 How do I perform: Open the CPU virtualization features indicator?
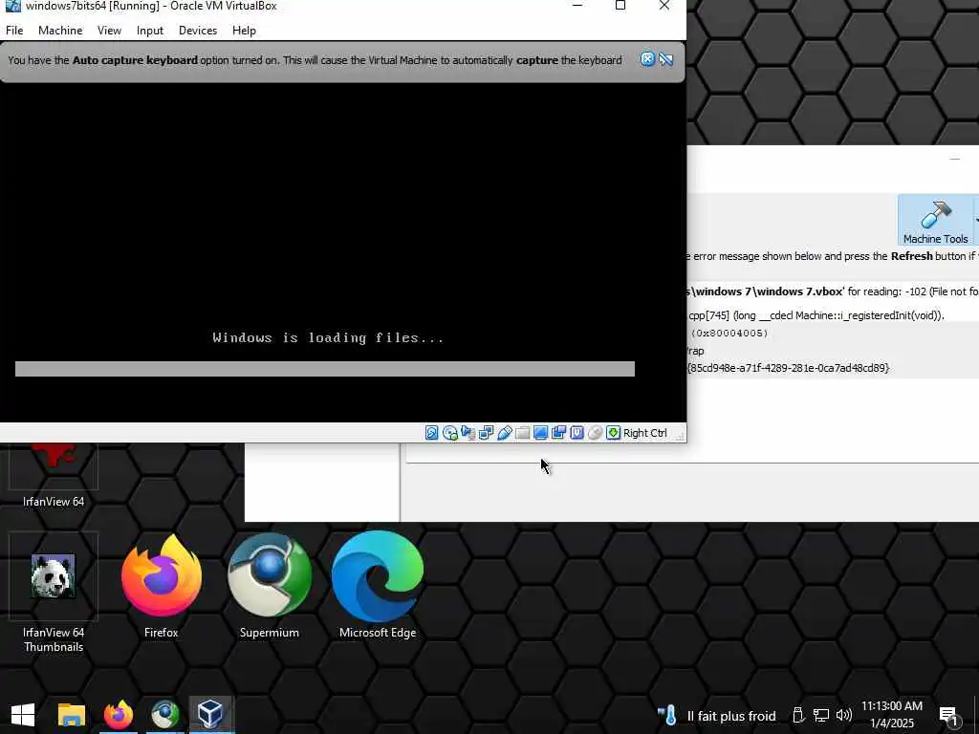click(577, 433)
